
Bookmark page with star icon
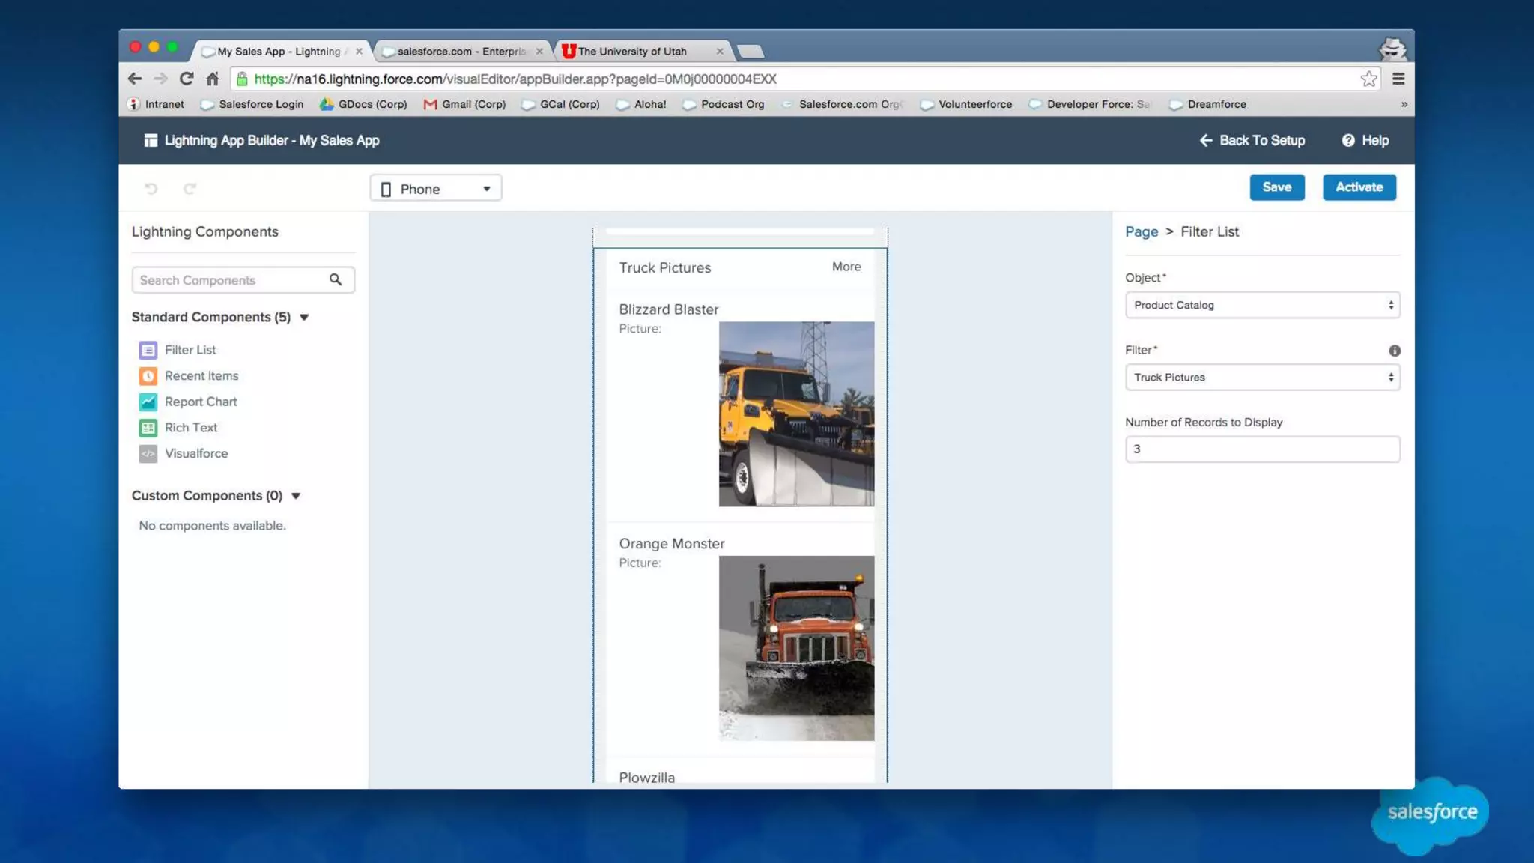[1368, 79]
